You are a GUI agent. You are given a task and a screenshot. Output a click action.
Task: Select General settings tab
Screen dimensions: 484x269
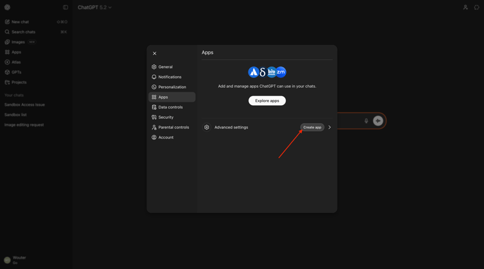click(172, 66)
